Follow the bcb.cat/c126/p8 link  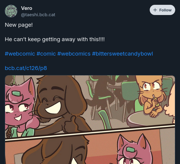click(26, 68)
